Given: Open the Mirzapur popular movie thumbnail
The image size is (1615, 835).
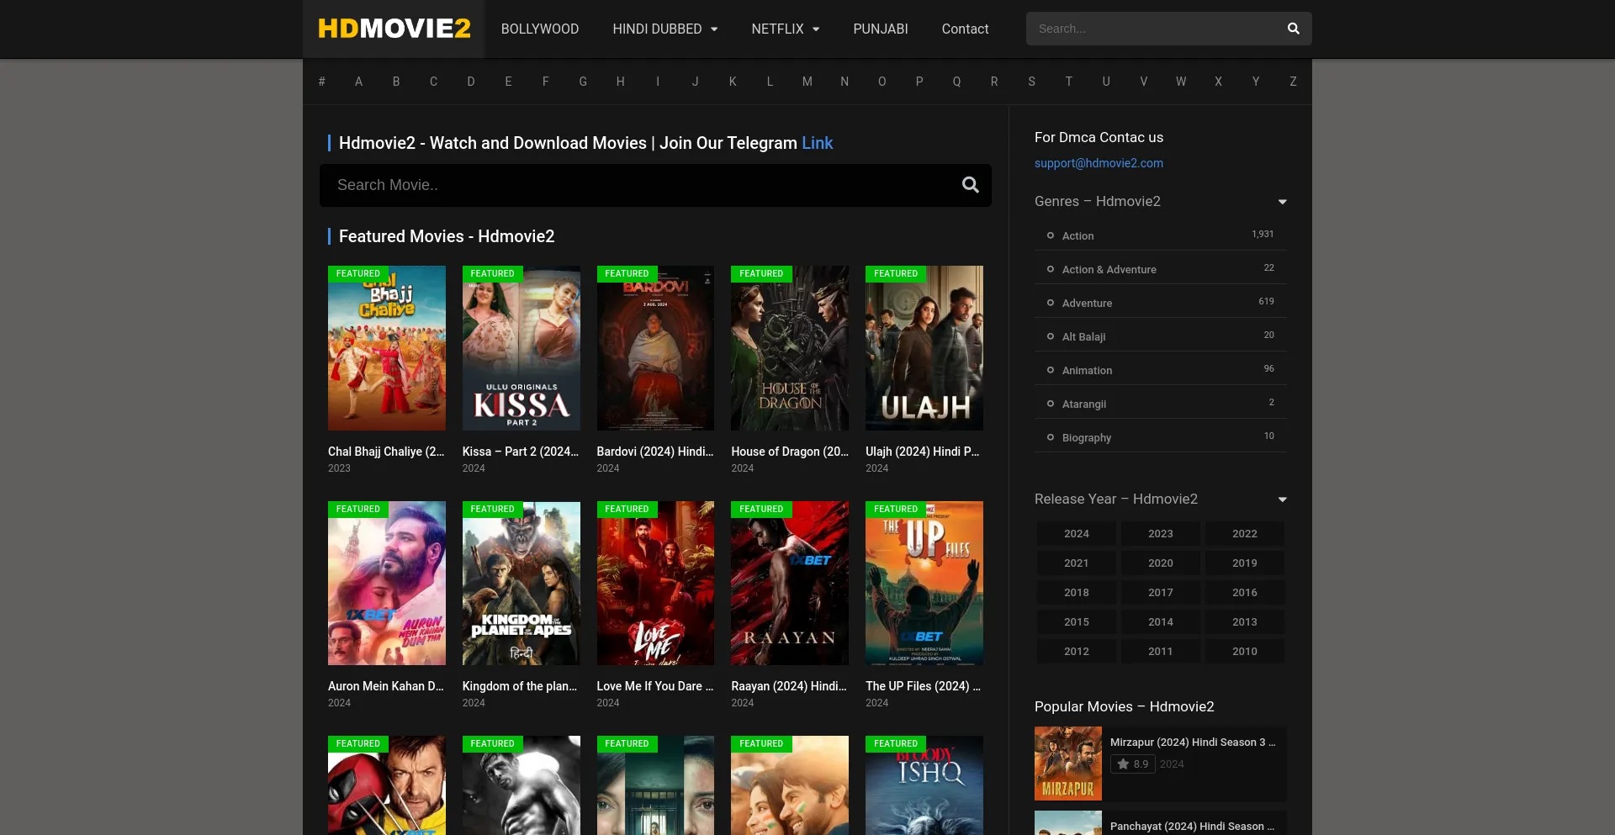Looking at the screenshot, I should [1067, 764].
